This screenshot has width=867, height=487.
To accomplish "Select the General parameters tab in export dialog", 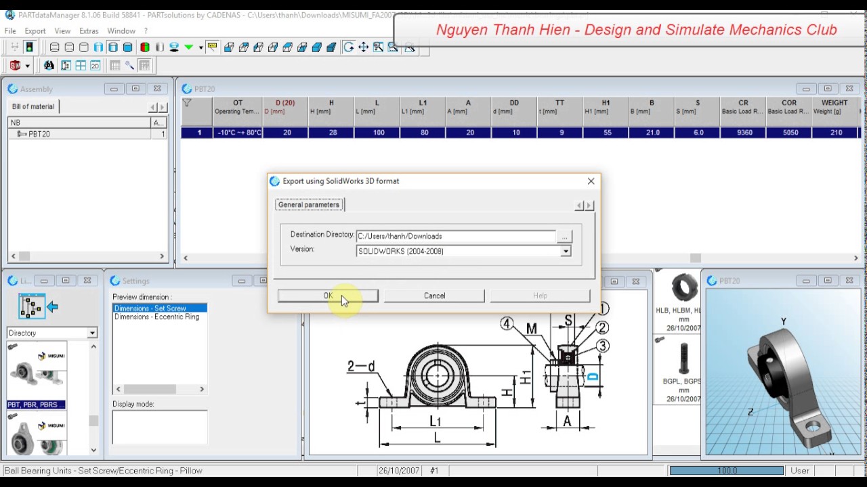I will [x=309, y=204].
